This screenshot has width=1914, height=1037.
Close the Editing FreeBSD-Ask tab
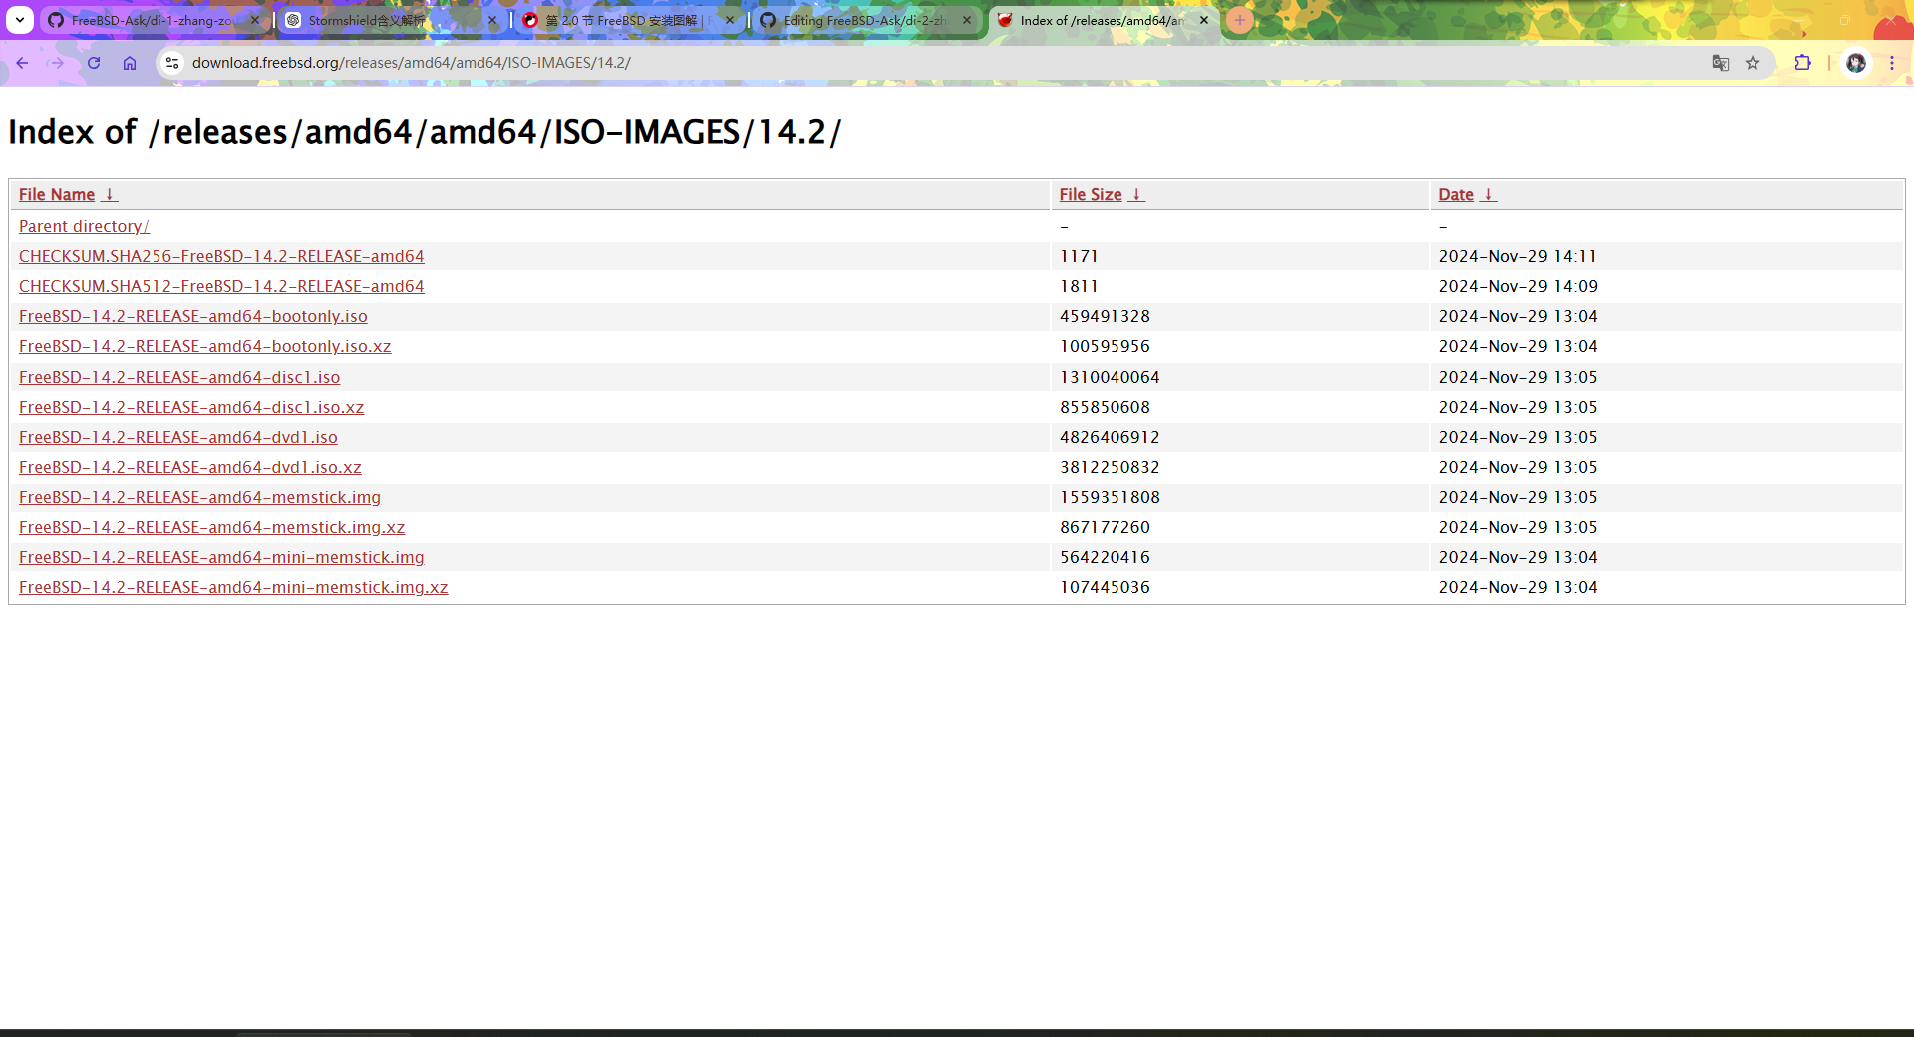click(967, 20)
